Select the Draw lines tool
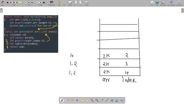The image size is (184, 104). [x=107, y=100]
